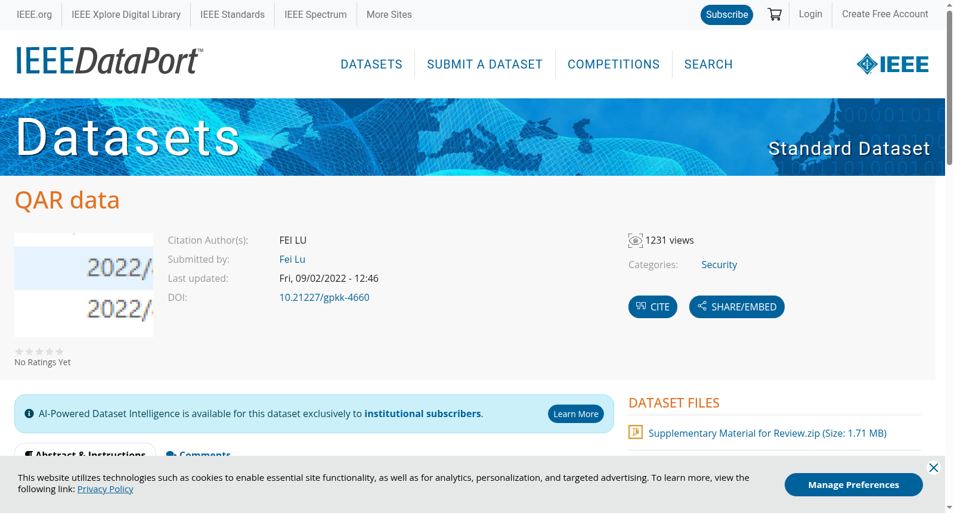Screen dimensions: 954x513
Task: Click the citation author FEI LU
Action: [293, 240]
